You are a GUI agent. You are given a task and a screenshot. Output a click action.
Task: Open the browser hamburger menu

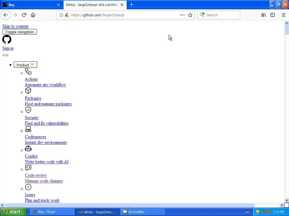pos(284,15)
